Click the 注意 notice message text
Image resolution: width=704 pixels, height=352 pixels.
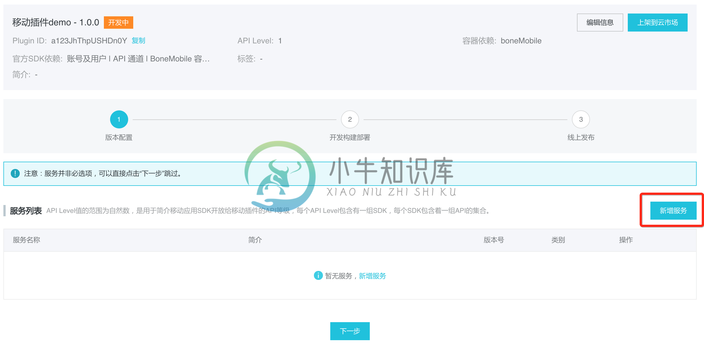pos(103,173)
